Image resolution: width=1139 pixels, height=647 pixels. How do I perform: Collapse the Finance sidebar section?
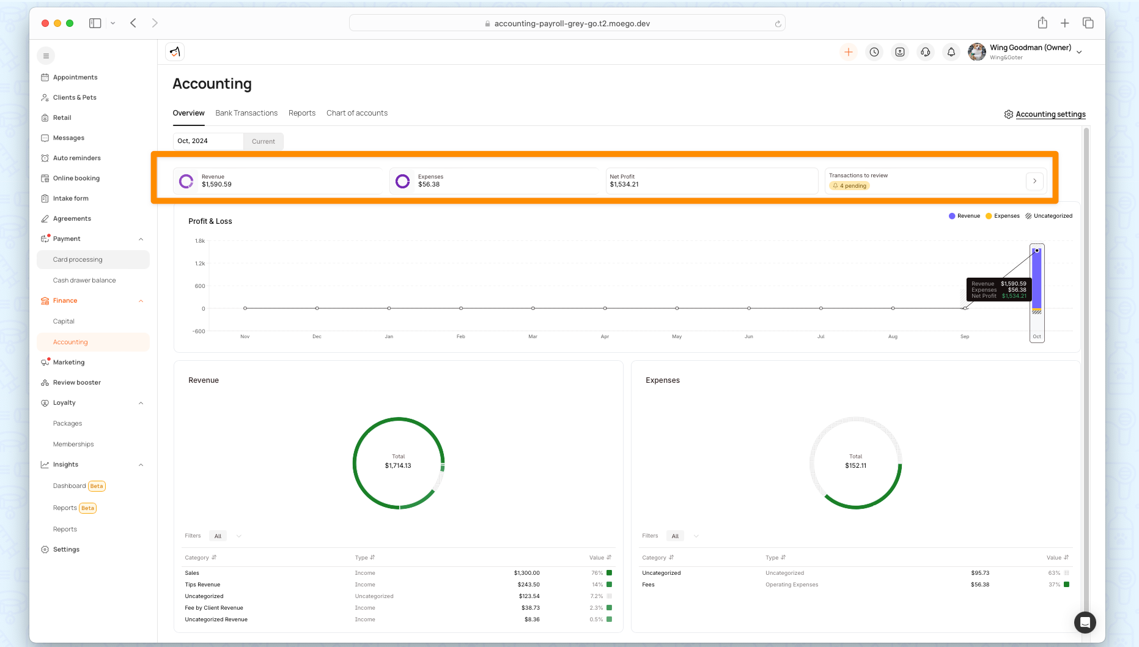click(141, 301)
